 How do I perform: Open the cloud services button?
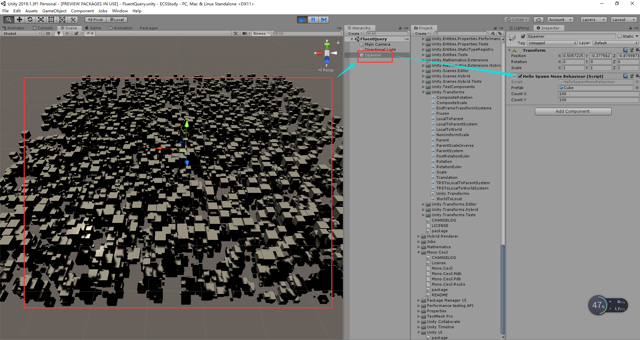(x=539, y=20)
